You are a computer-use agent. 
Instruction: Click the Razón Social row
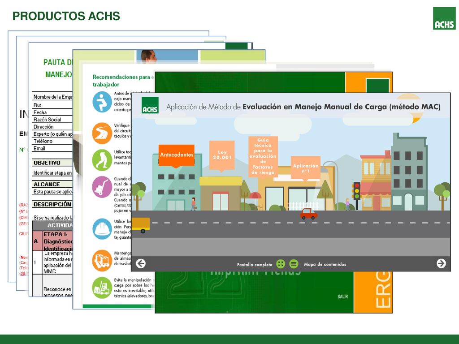point(52,119)
